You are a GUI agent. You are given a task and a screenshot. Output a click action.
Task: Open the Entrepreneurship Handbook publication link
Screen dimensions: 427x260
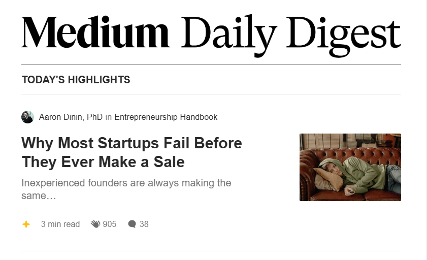coord(166,117)
